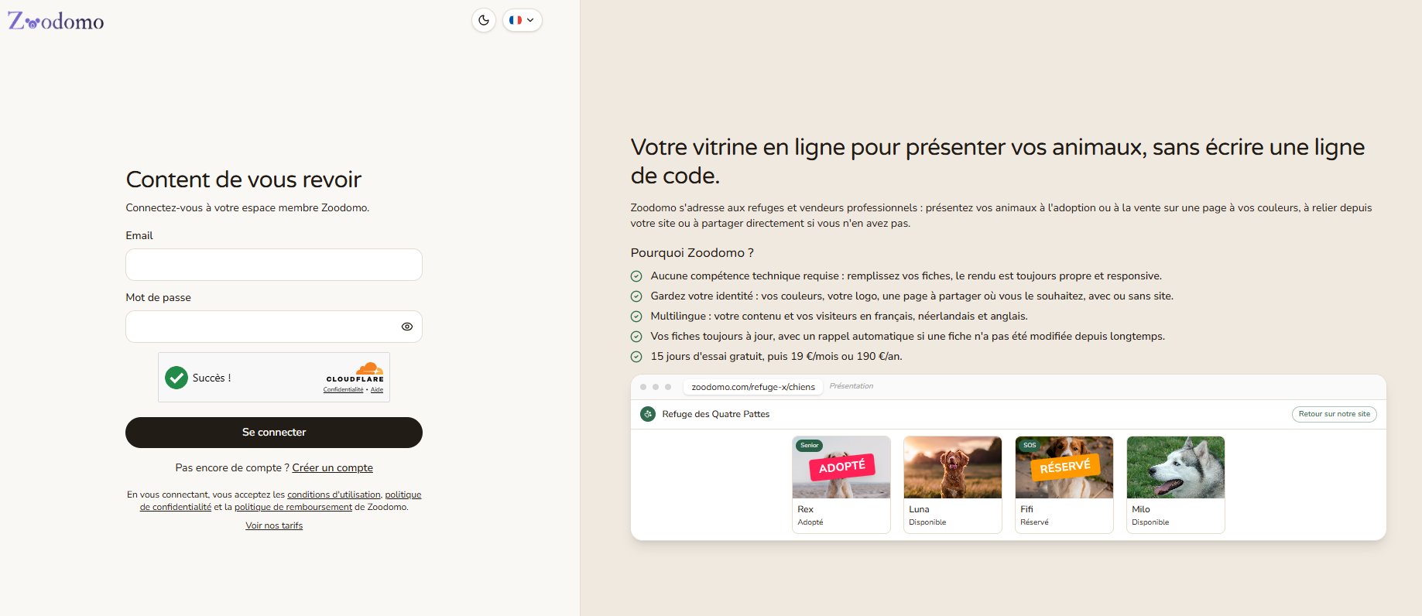1422x616 pixels.
Task: Click the Senior badge on Rex card
Action: tap(809, 446)
